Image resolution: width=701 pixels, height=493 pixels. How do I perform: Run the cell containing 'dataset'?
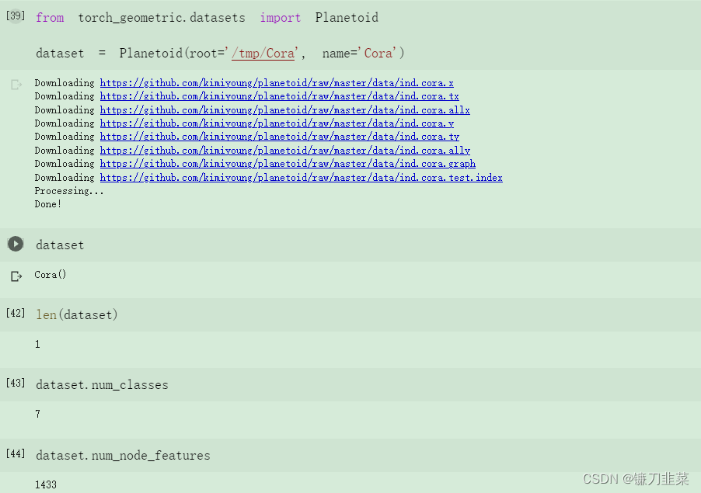(x=16, y=244)
